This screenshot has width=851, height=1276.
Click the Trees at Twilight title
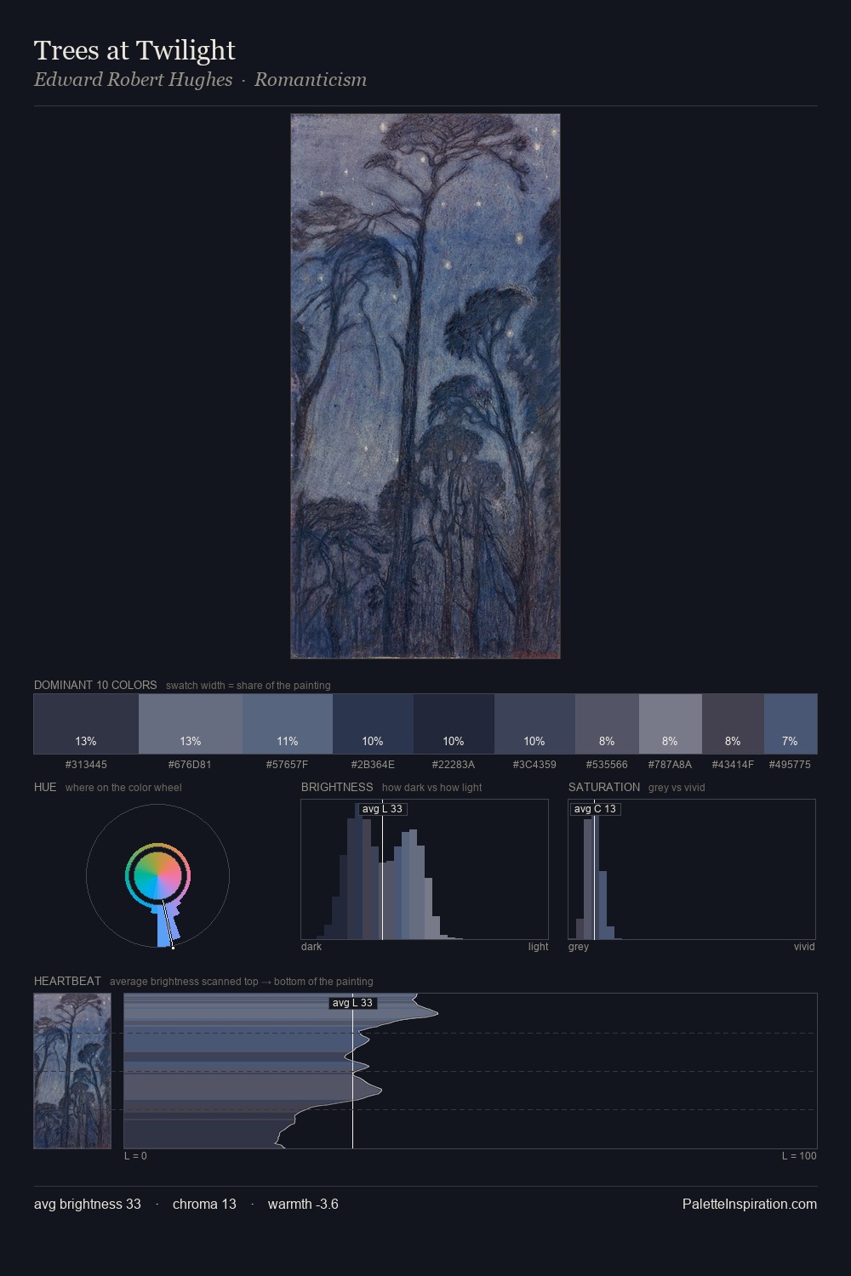tap(134, 50)
